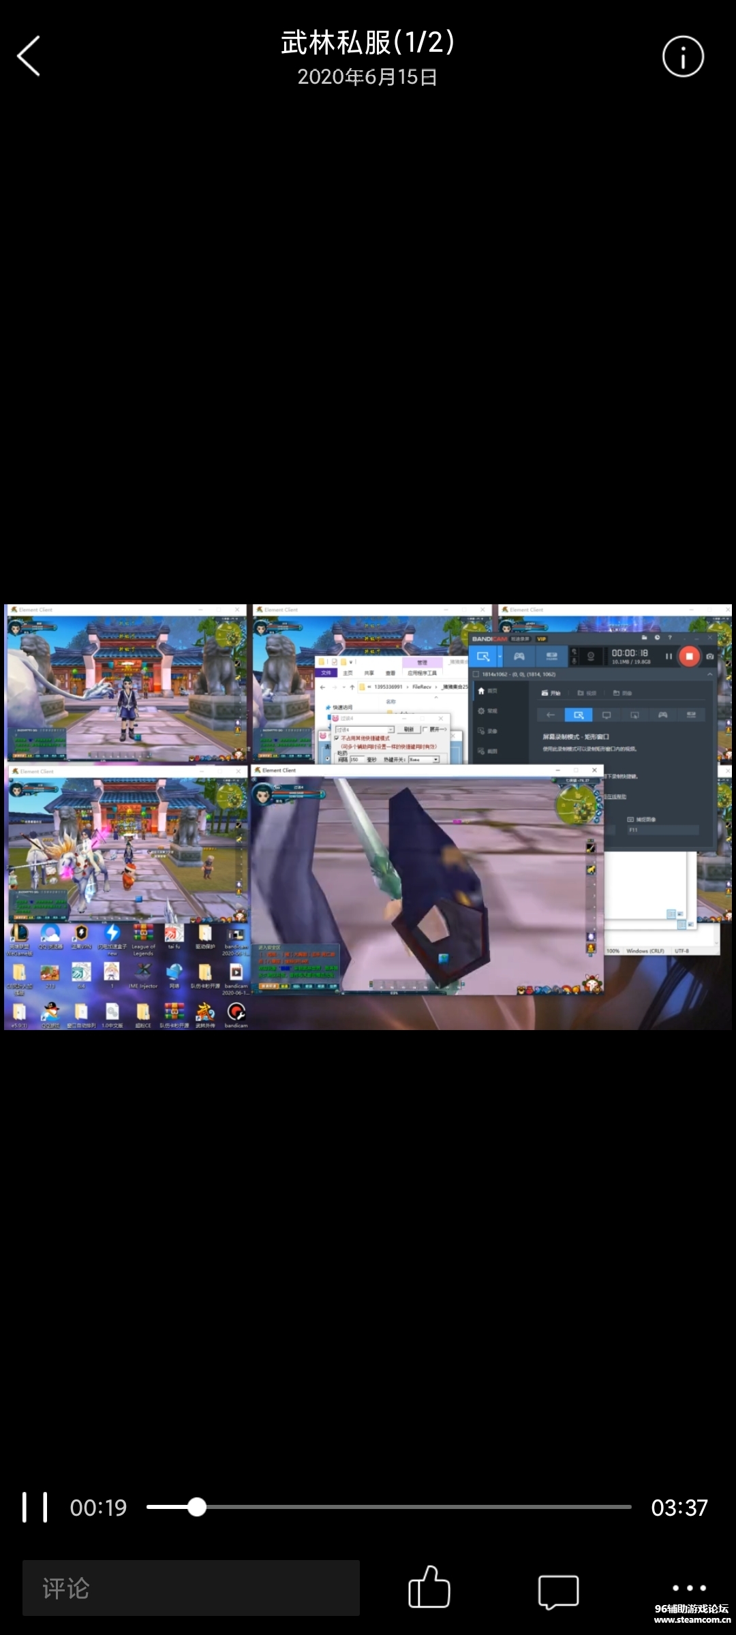
Task: Expand the dropdown arrow beside Bandicam rectangle mode
Action: [x=500, y=657]
